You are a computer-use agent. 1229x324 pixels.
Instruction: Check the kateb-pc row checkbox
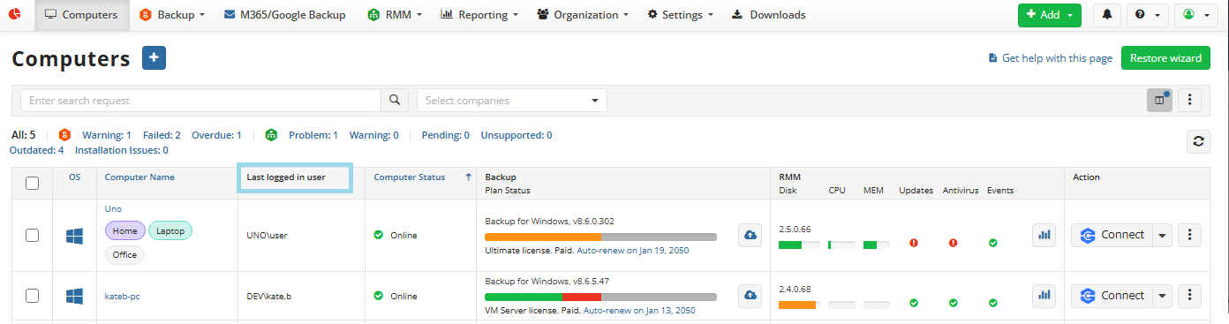tap(33, 296)
